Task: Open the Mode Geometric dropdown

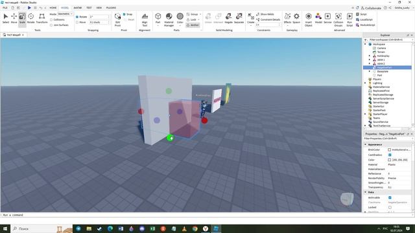Action: [65, 14]
